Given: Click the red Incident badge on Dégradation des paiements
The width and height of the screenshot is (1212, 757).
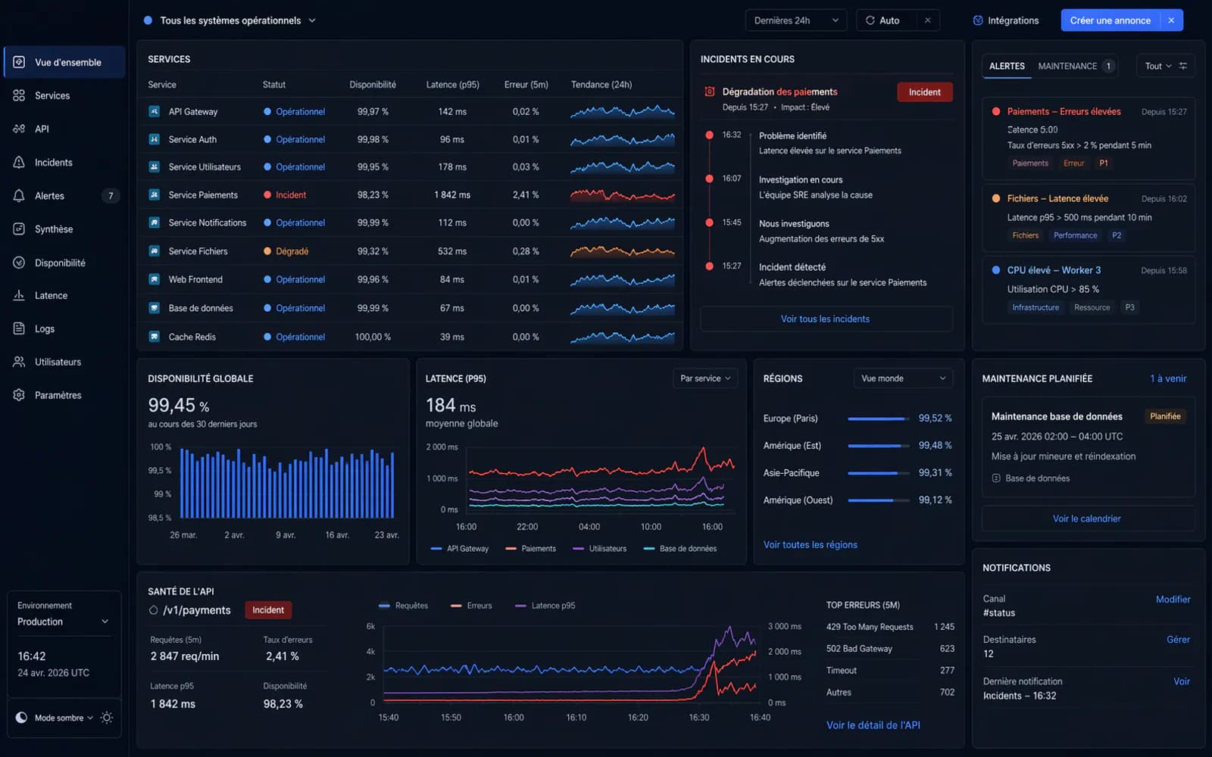Looking at the screenshot, I should [x=925, y=92].
